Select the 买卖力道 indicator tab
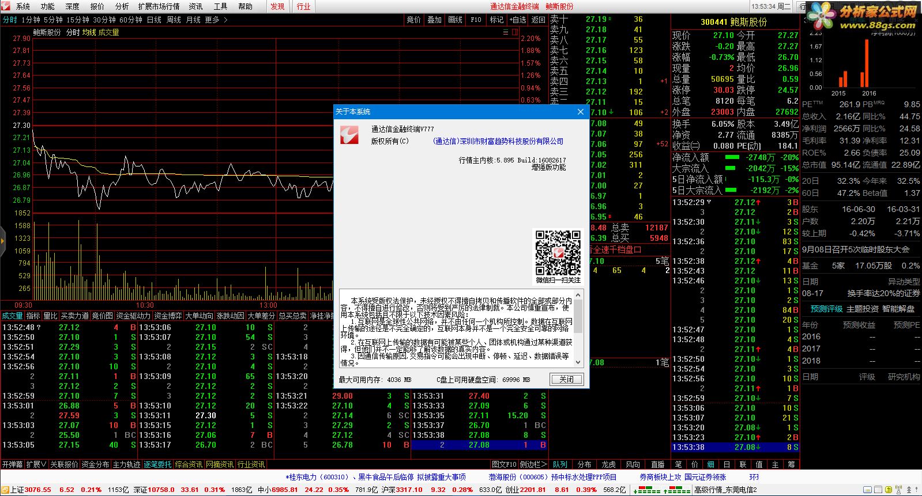The width and height of the screenshot is (922, 496). 75,316
